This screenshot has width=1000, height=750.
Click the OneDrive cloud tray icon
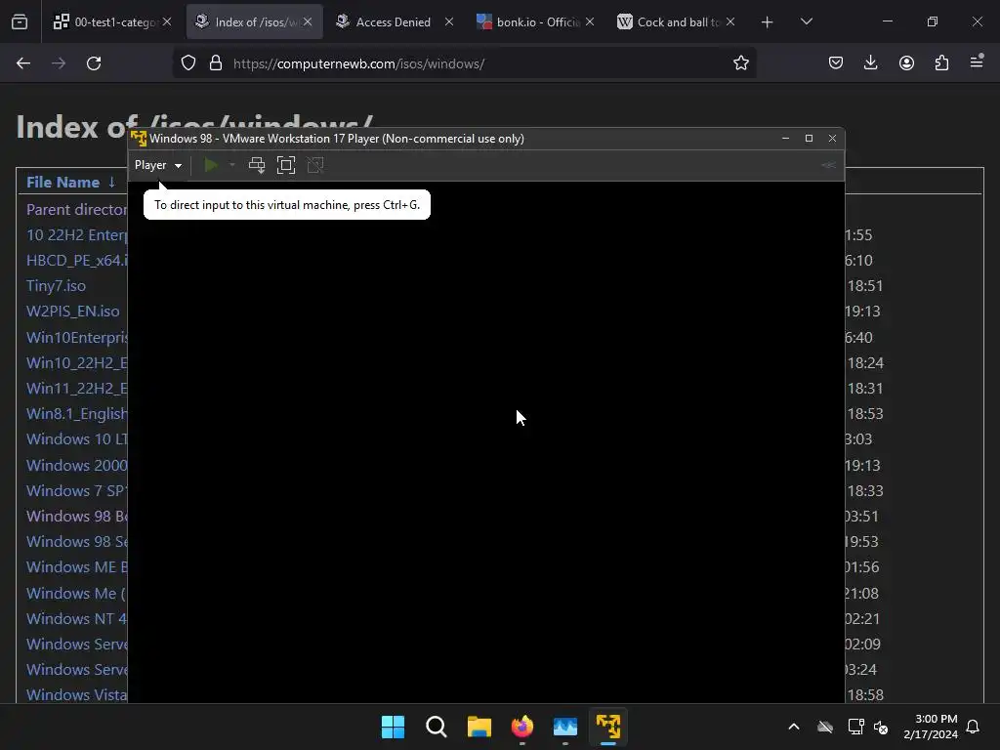click(825, 727)
